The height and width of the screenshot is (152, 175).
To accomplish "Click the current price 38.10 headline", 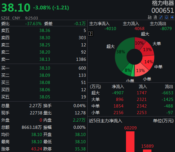I will (x=16, y=8).
